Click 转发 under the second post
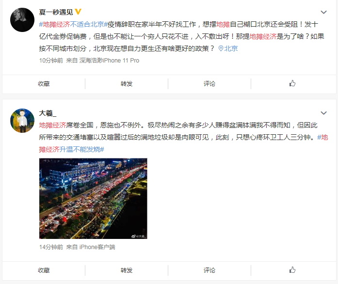 click(x=127, y=270)
